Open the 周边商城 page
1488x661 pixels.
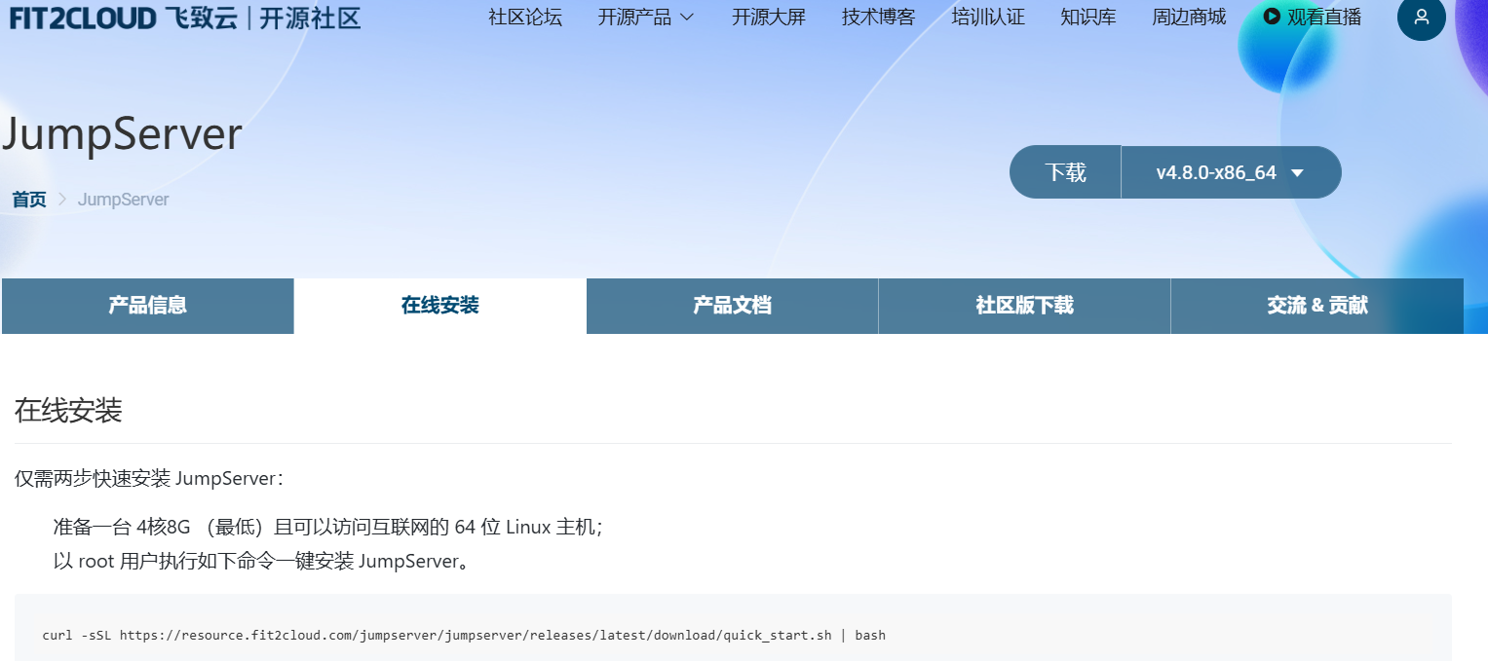(1188, 17)
